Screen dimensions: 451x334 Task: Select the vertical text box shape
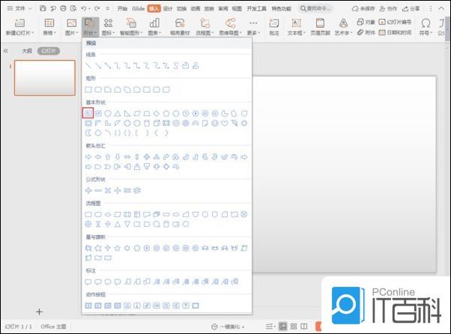point(98,113)
